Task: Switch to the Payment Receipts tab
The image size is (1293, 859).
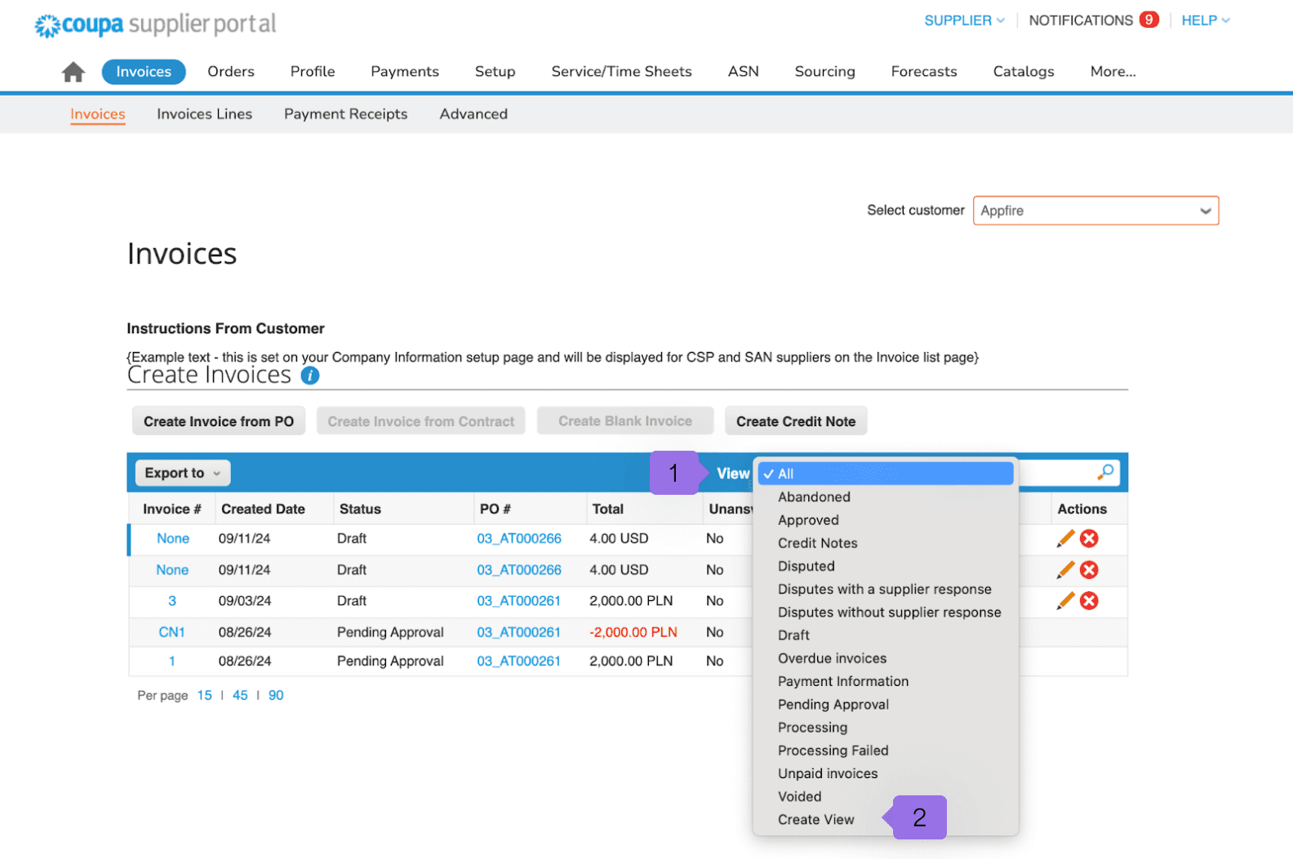Action: click(x=345, y=114)
